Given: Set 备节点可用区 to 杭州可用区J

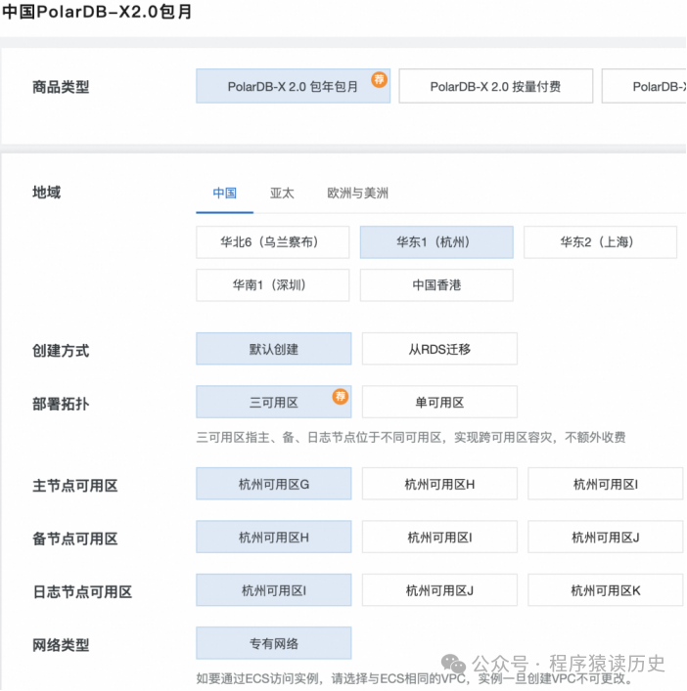Looking at the screenshot, I should tap(606, 537).
